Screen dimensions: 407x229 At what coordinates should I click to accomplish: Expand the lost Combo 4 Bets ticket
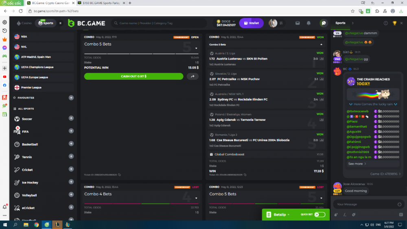(x=196, y=198)
